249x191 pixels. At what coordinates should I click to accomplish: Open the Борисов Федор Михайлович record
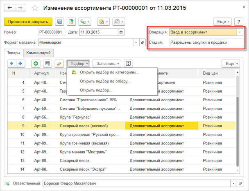(x=240, y=183)
